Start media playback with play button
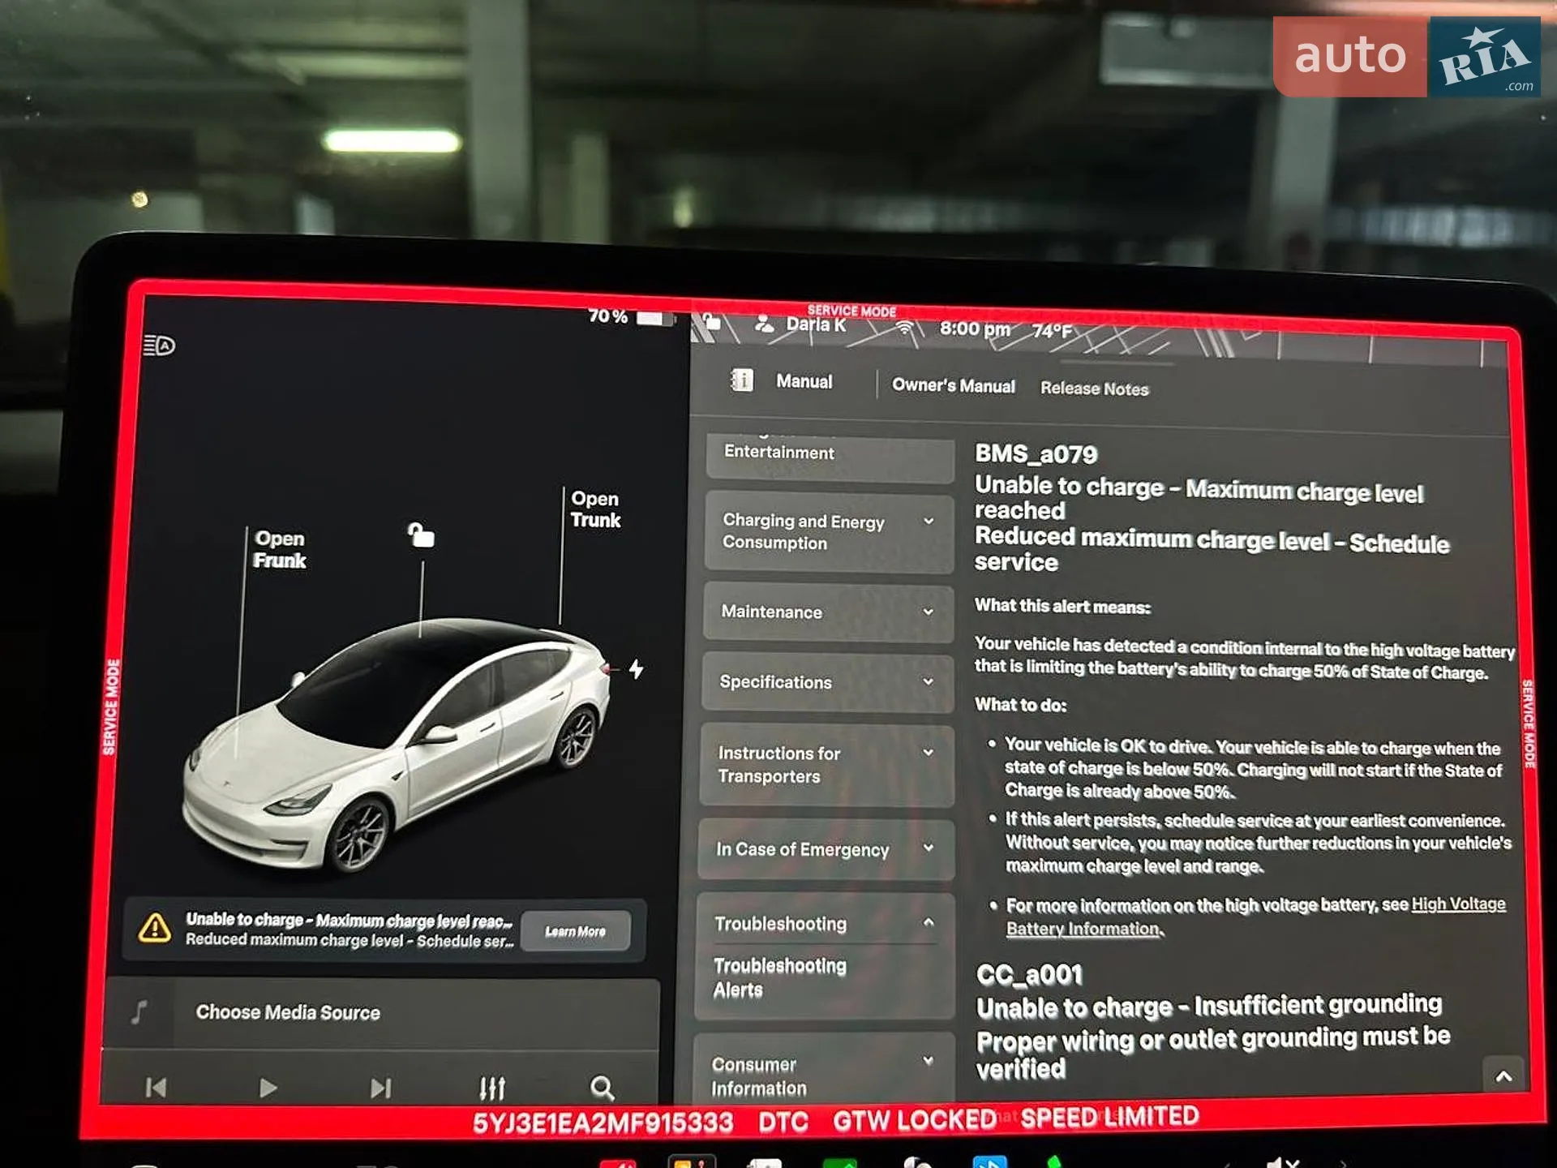1557x1168 pixels. [x=268, y=1087]
